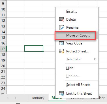Image resolution: width=107 pixels, height=104 pixels.
Task: Click the Delete sheet icon
Action: pos(61,20)
